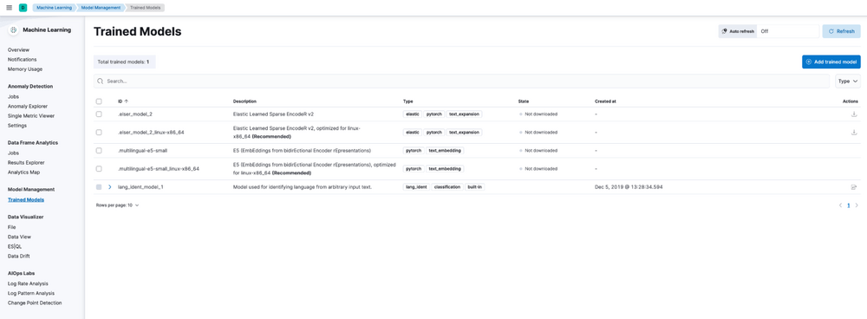Click page number 1 in pagination
The height and width of the screenshot is (319, 867).
click(x=849, y=205)
